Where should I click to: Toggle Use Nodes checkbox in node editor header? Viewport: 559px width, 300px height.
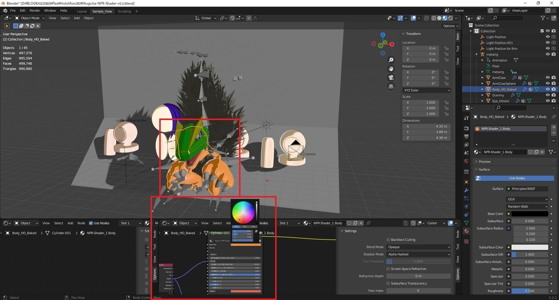point(91,223)
